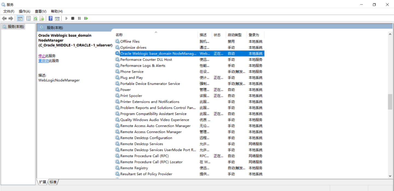
Task: Open help using the question mark icon
Action: [51, 18]
